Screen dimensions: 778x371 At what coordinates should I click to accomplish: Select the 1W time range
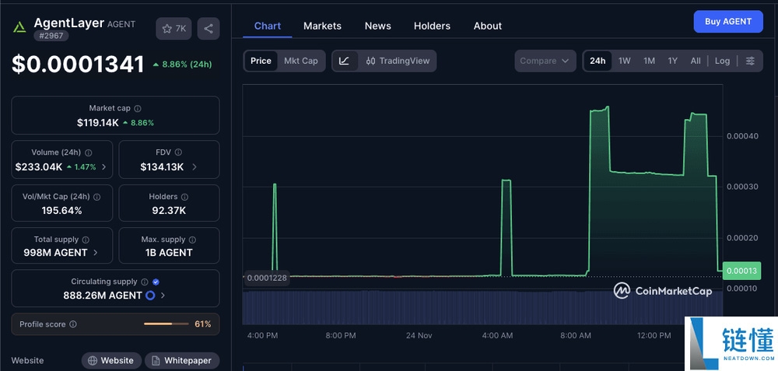tap(624, 61)
